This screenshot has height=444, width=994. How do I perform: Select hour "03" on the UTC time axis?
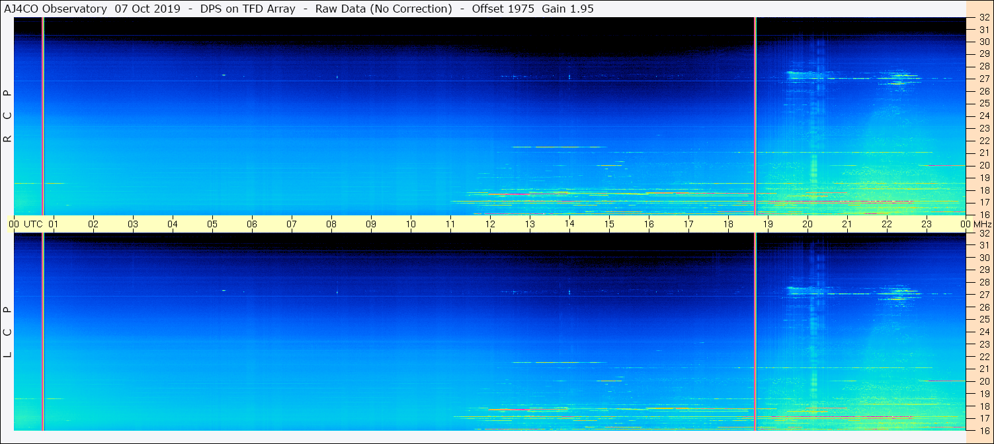[x=133, y=224]
